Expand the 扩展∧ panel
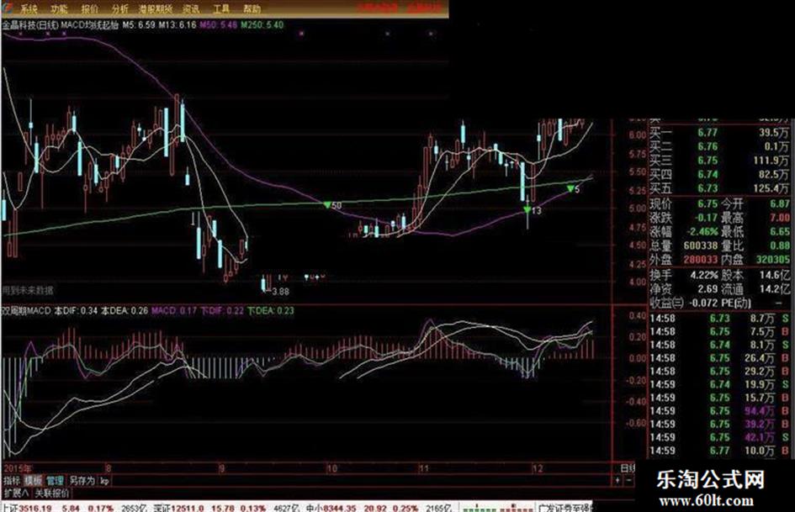The width and height of the screenshot is (795, 512). 16,493
